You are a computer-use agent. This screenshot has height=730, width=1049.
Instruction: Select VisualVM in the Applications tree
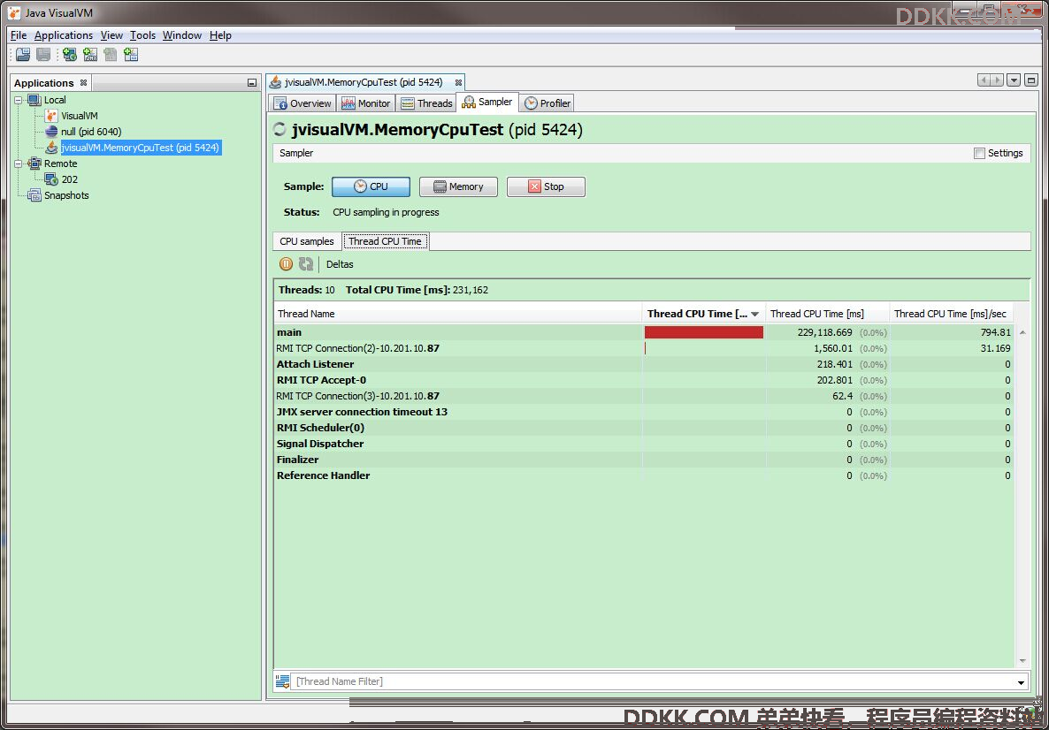79,116
